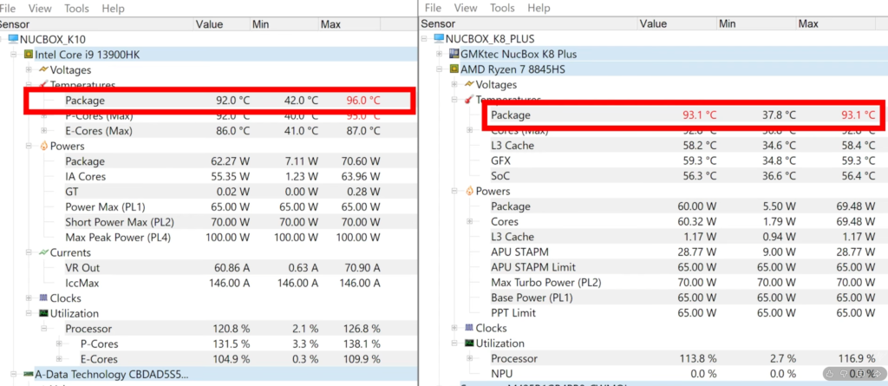This screenshot has height=386, width=888.
Task: Click the Voltages icon under Intel Core i9
Action: (42, 70)
